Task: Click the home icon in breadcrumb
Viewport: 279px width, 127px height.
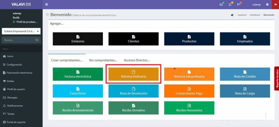Action: coord(232,15)
